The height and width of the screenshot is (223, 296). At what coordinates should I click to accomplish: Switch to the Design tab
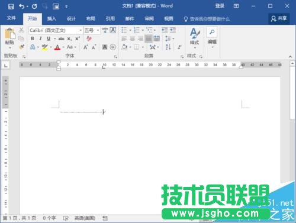(x=71, y=19)
